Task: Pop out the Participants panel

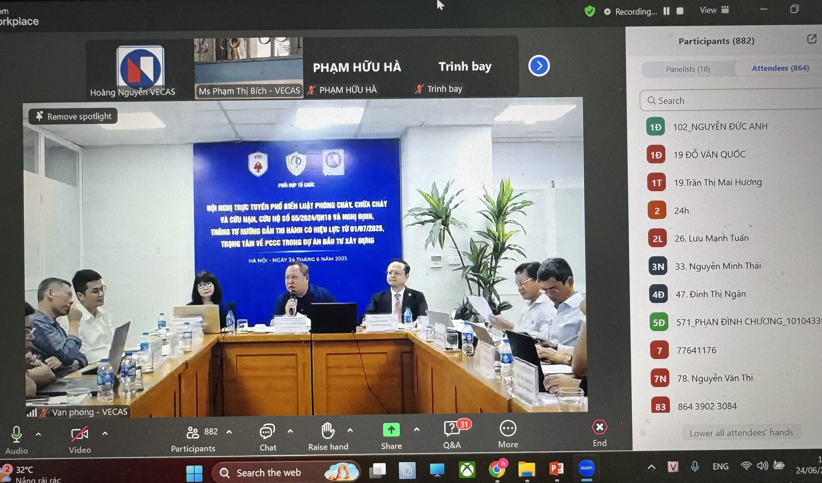Action: tap(811, 39)
